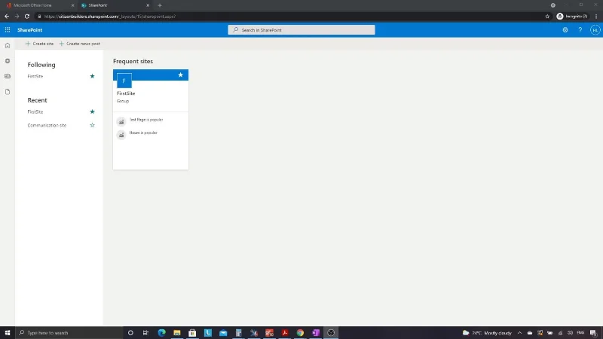Click Create news post
This screenshot has width=603, height=339.
pyautogui.click(x=80, y=44)
